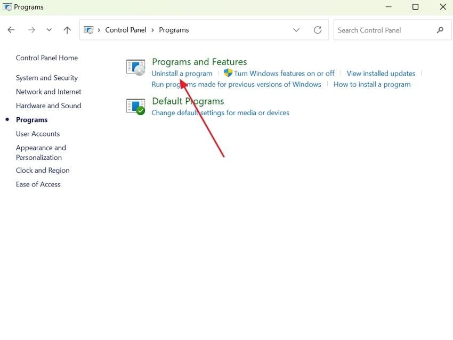
Task: Open View installed updates
Action: [x=381, y=74]
